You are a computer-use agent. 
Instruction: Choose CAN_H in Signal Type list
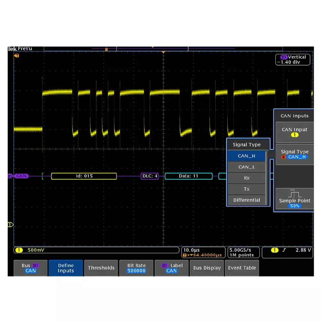pos(247,156)
